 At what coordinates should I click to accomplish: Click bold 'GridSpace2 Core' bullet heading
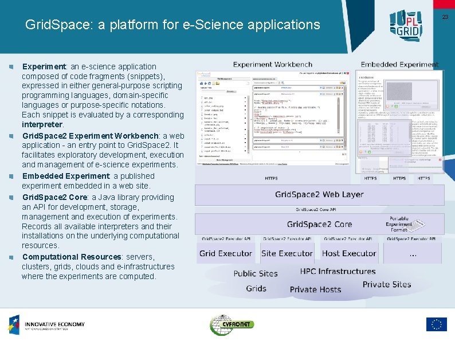54,197
